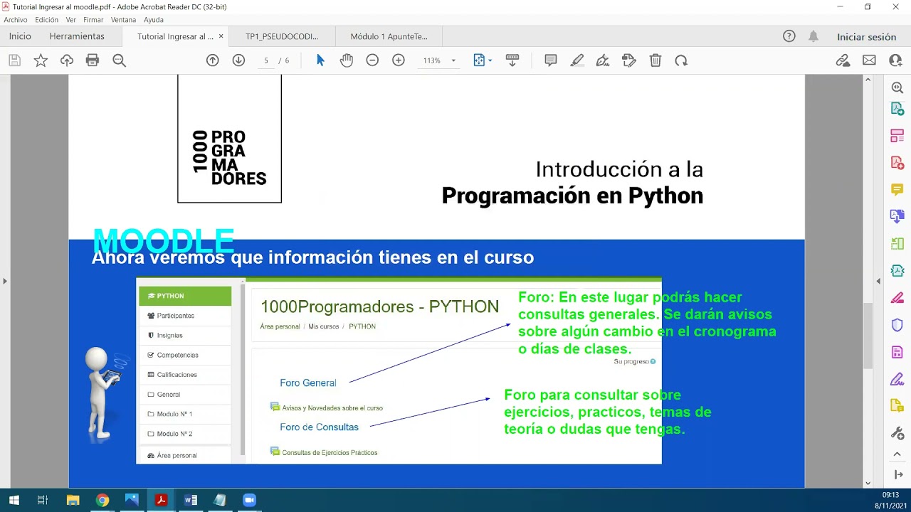Open the Ayuda menu
This screenshot has width=911, height=512.
154,20
